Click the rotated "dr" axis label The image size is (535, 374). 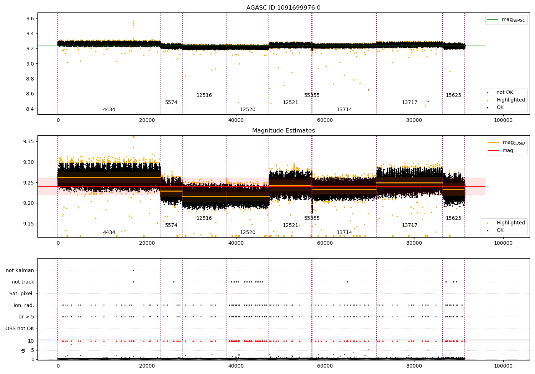pyautogui.click(x=23, y=350)
